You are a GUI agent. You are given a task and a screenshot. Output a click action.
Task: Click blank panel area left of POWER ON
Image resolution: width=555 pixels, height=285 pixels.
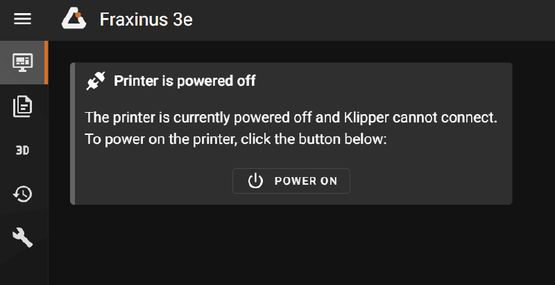153,181
